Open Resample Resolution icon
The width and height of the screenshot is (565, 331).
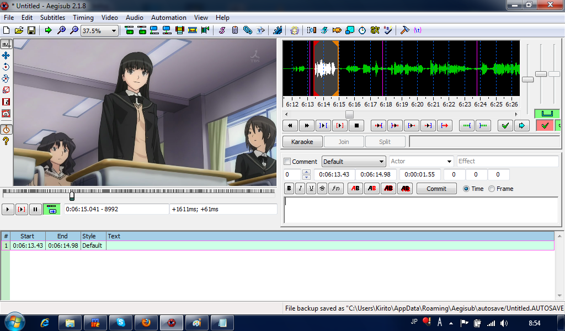pos(349,30)
